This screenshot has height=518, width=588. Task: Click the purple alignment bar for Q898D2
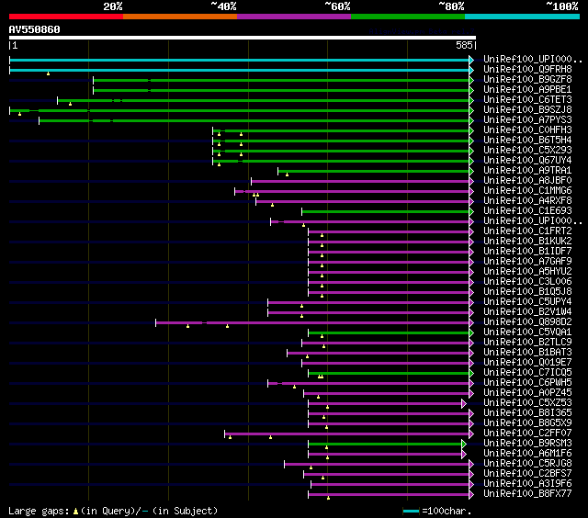312,322
